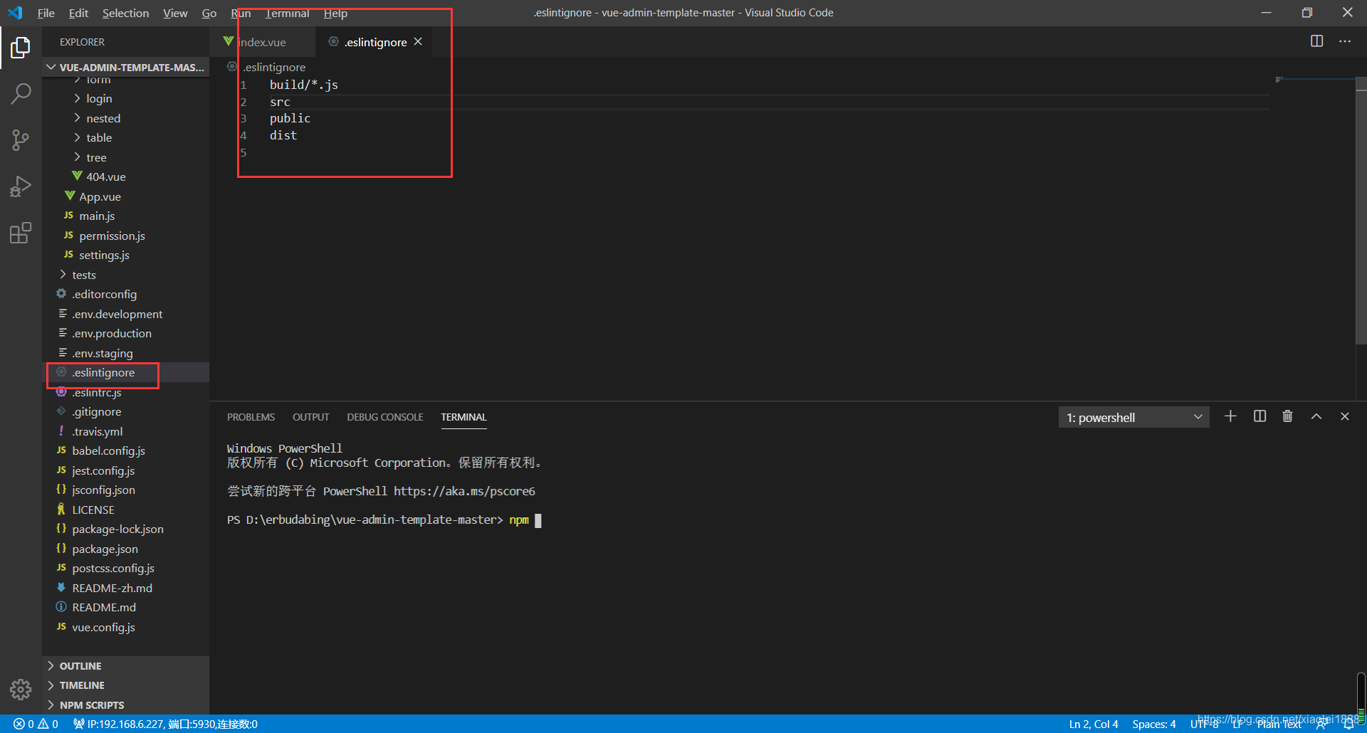Screen dimensions: 1367x733
Task: Click the terminal command input line
Action: point(384,520)
